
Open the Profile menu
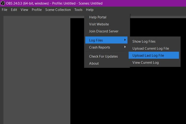pos(37,10)
